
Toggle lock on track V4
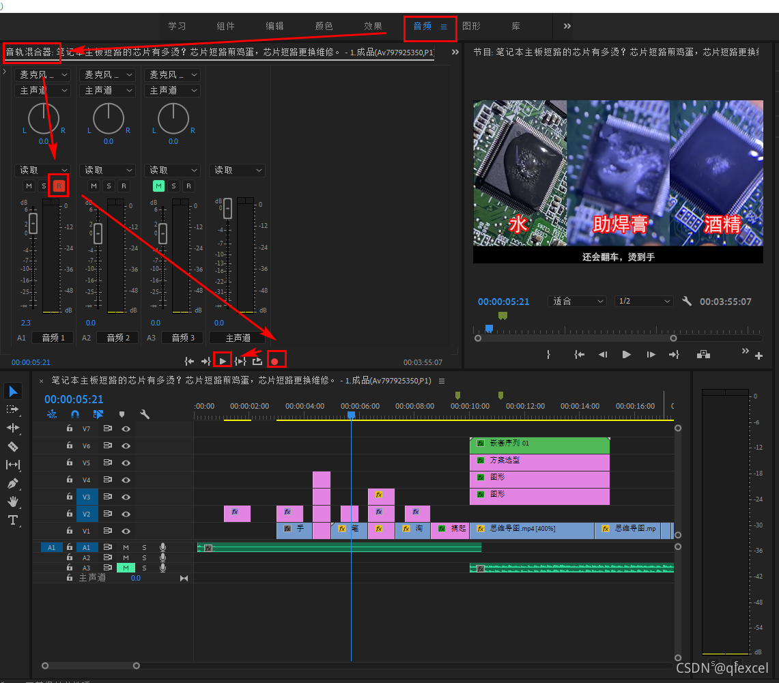click(x=70, y=480)
